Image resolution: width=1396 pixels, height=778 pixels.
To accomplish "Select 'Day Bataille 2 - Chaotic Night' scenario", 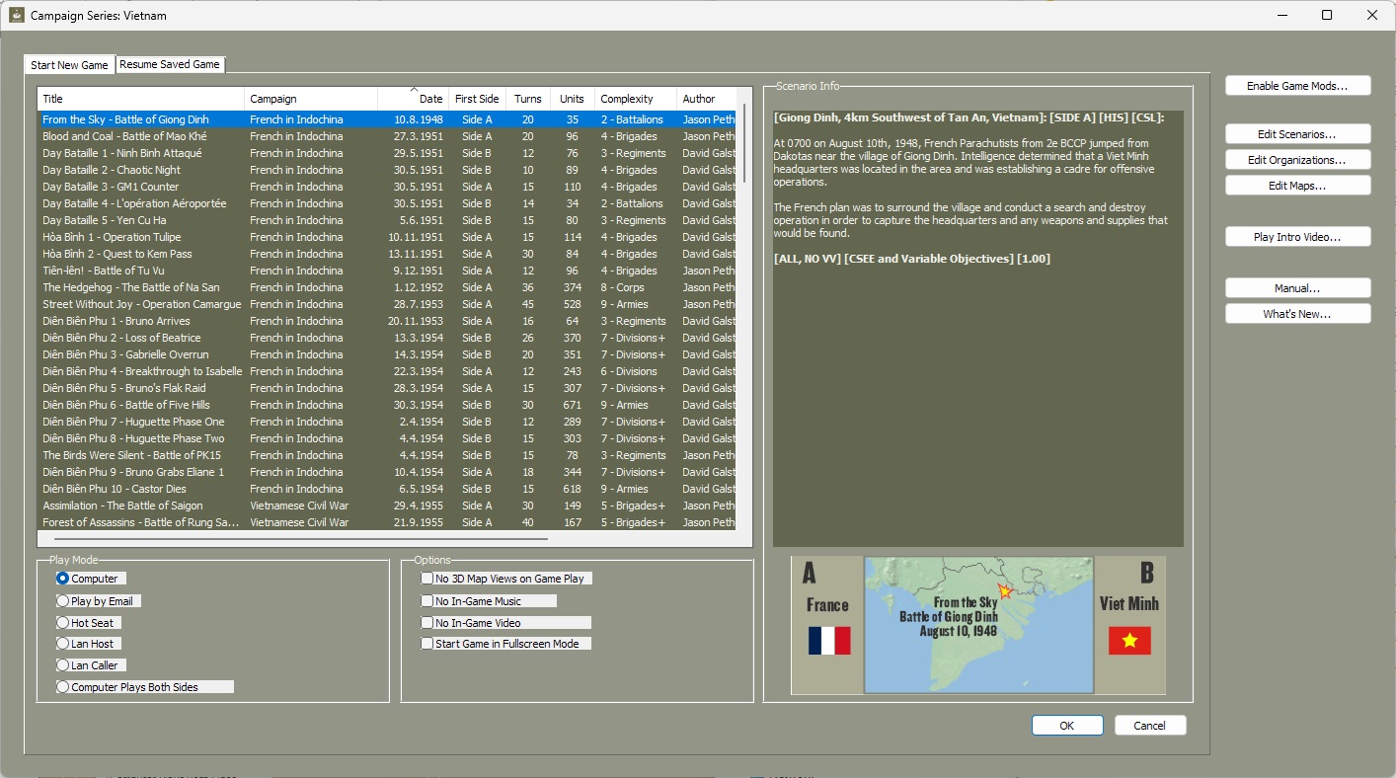I will (x=387, y=170).
